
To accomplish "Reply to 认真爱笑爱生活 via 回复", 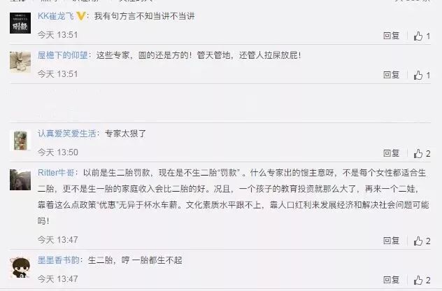I will (391, 153).
